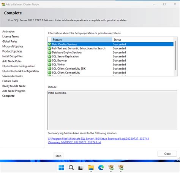Close the window with the title bar X
180x173 pixels.
(175, 4)
